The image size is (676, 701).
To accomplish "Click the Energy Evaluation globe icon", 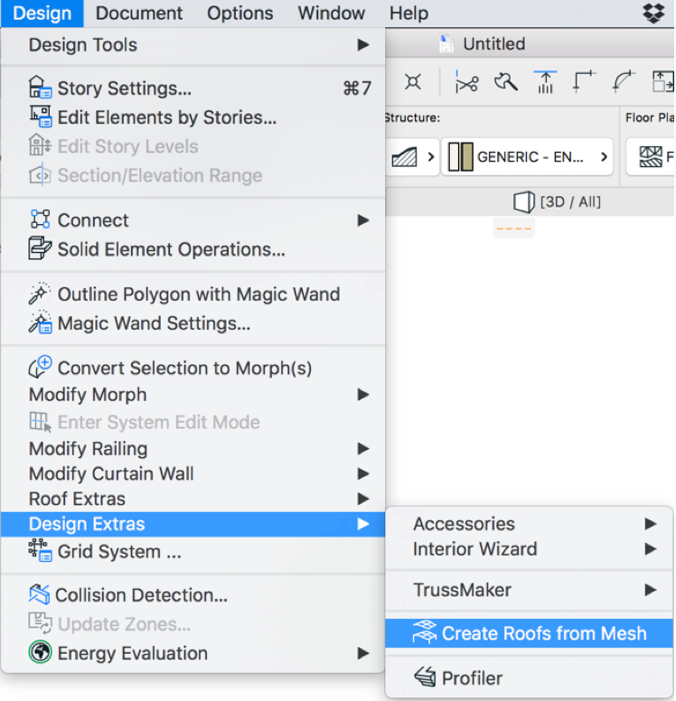I will tap(40, 652).
